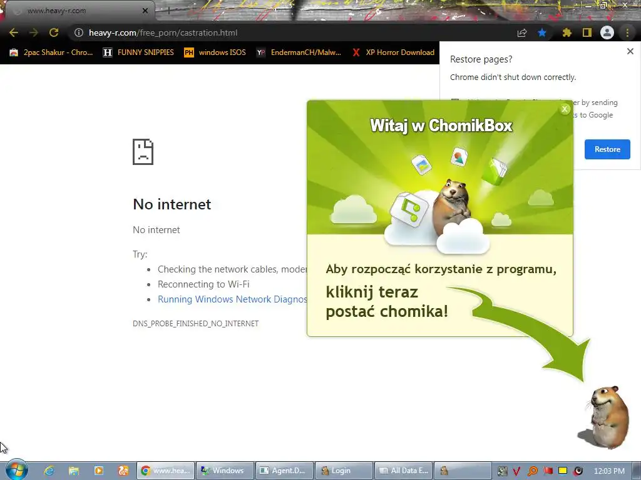The height and width of the screenshot is (480, 641).
Task: Click the DNS_PROBE_FINISHED_NO_INTERNET error code
Action: click(x=195, y=323)
